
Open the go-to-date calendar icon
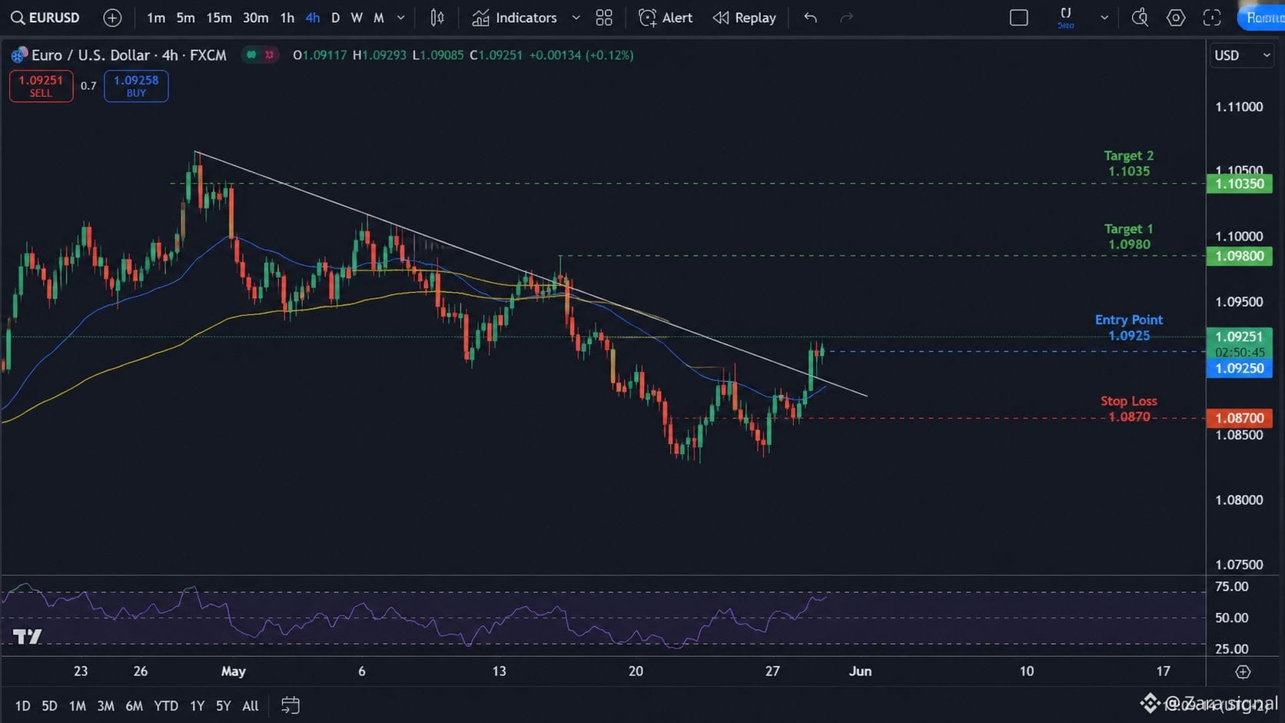point(290,705)
